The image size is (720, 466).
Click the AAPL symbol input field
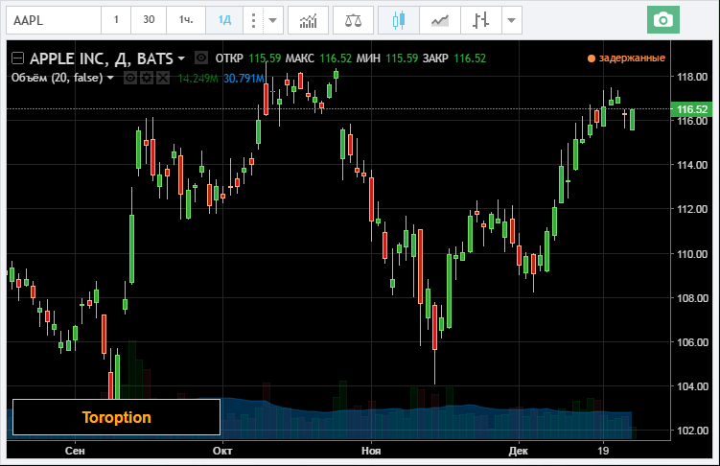[54, 20]
